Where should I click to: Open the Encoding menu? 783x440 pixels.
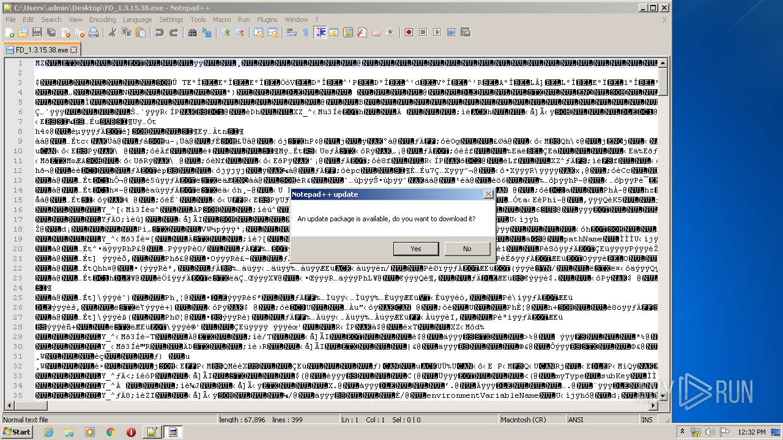pyautogui.click(x=102, y=20)
